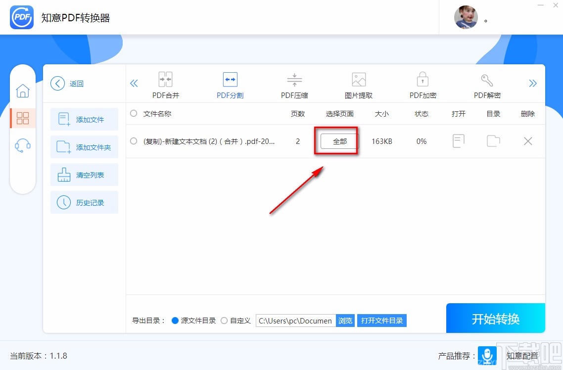Open the PDF加密 feature

[422, 84]
